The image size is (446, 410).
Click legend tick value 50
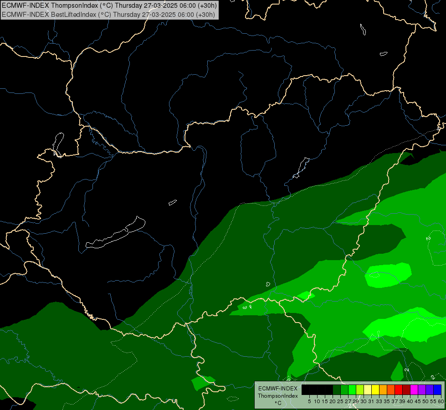(425, 401)
